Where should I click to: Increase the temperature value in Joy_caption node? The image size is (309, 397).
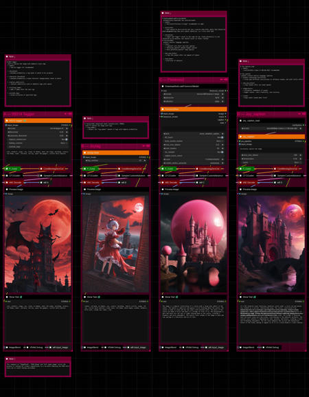(x=300, y=159)
